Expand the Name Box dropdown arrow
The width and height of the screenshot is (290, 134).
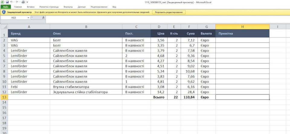pos(28,18)
